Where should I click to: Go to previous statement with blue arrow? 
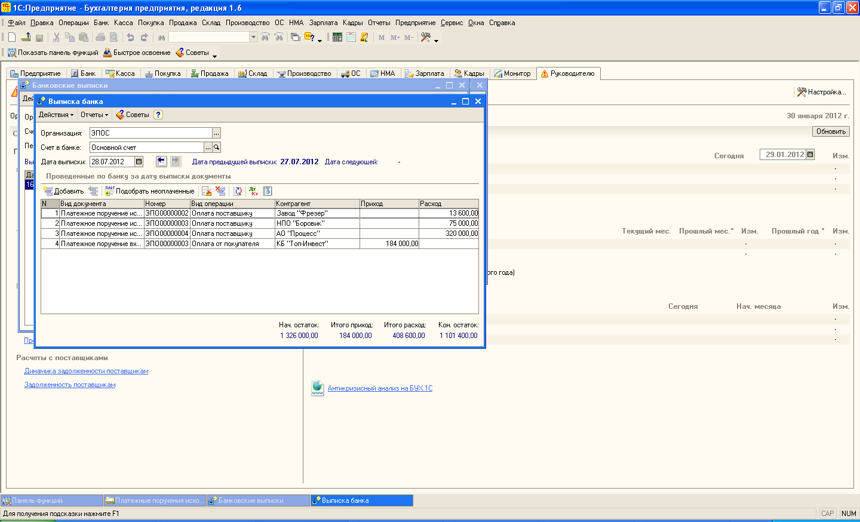click(x=161, y=161)
